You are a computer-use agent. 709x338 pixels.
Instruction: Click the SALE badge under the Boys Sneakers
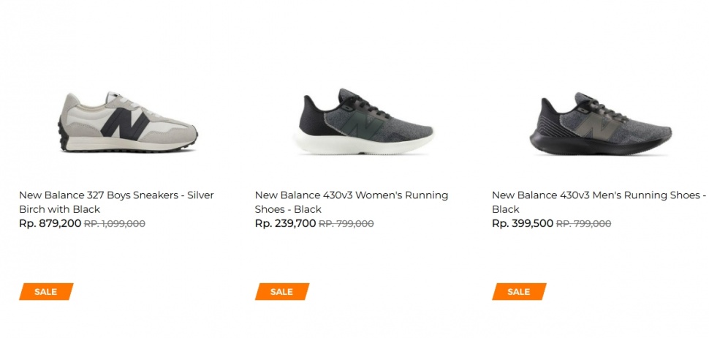tap(46, 292)
